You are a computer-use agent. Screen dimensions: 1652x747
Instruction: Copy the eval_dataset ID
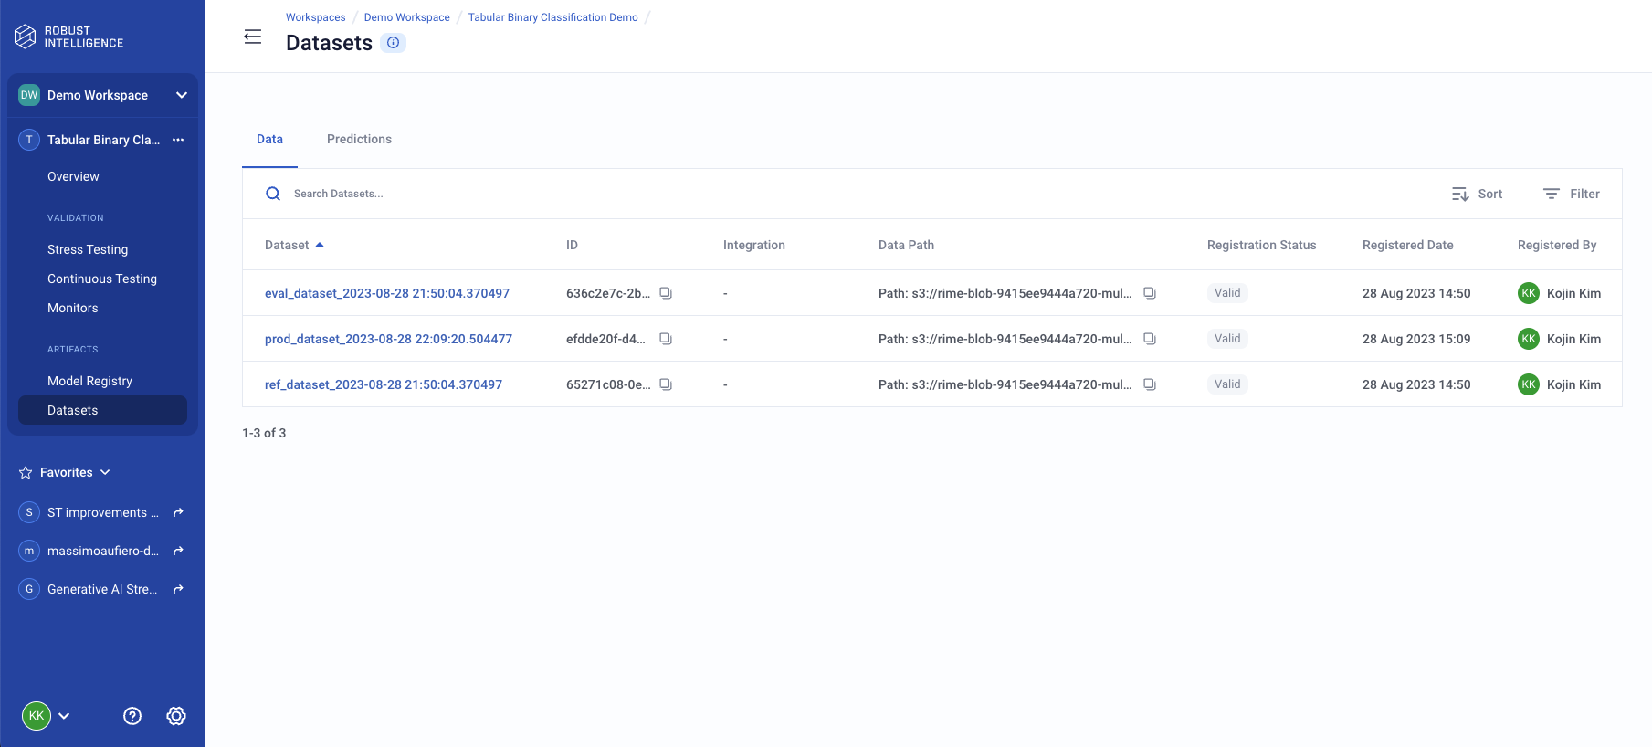pyautogui.click(x=666, y=293)
